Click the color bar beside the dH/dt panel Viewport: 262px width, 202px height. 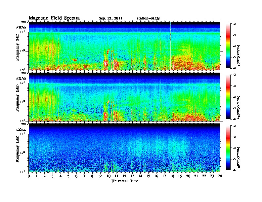(x=228, y=46)
